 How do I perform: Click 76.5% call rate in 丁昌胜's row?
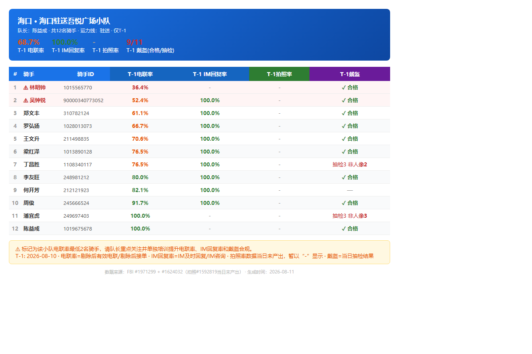[140, 165]
